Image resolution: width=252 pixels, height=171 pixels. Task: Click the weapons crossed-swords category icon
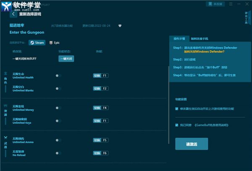click(x=5, y=137)
